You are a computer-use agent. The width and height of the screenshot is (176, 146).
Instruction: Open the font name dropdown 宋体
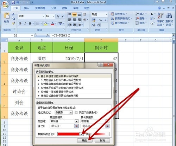pyautogui.click(x=44, y=16)
